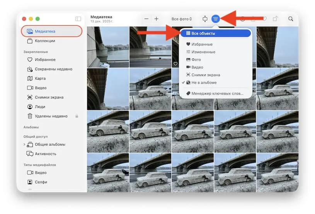The height and width of the screenshot is (214, 315).
Task: Uncheck the Не в альбоме filter
Action: point(204,83)
